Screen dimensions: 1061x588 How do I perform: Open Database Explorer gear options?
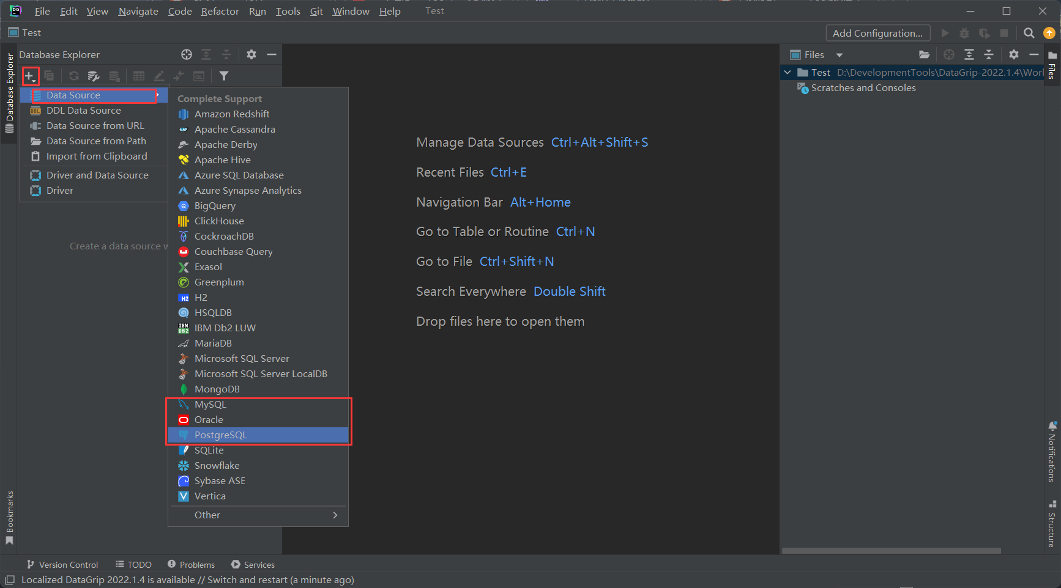point(251,54)
